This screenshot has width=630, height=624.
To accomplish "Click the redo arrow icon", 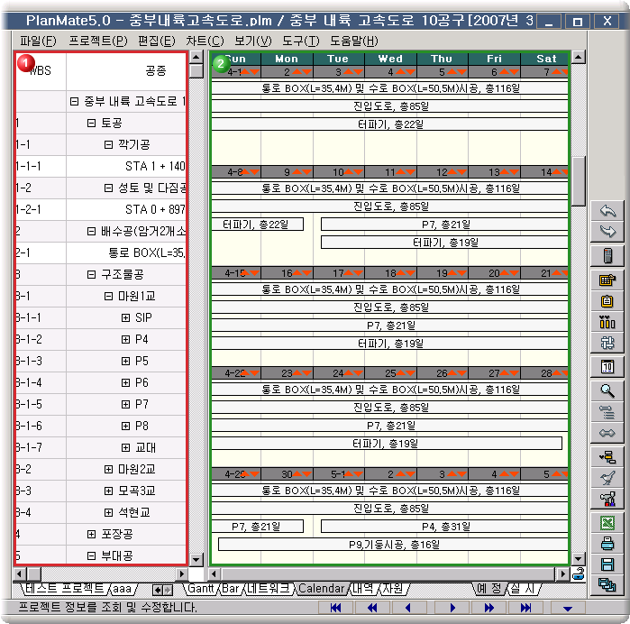I will pos(607,234).
